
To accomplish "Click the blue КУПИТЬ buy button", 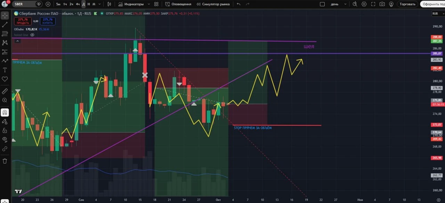I will coord(48,21).
